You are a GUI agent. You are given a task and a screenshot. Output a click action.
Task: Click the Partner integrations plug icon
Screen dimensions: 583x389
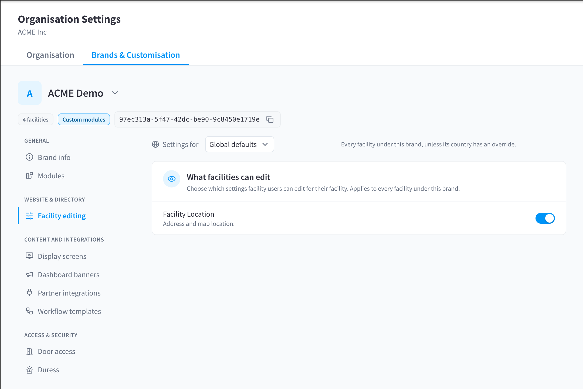click(x=29, y=293)
